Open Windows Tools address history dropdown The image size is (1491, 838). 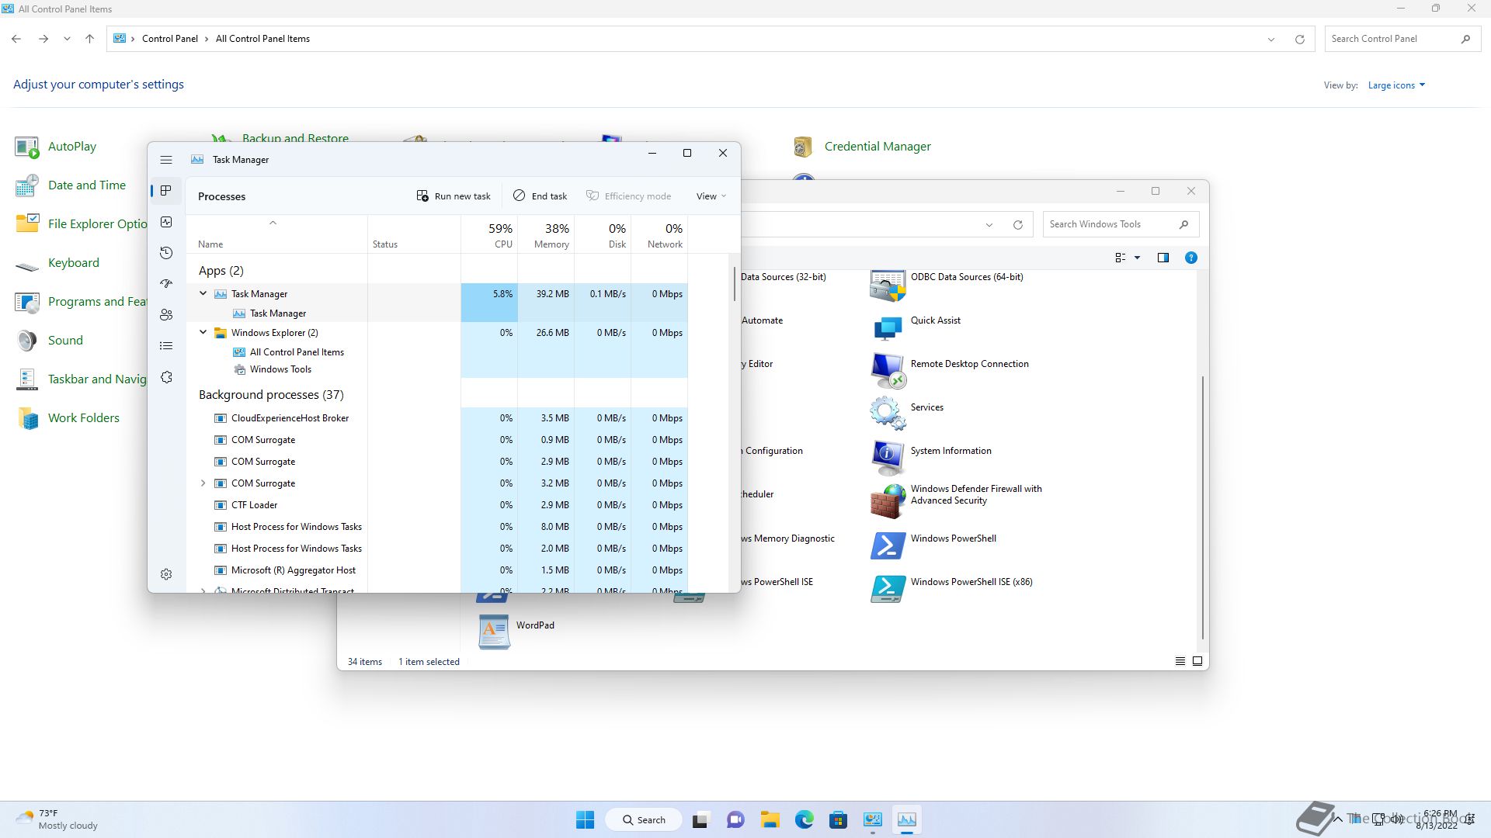tap(989, 225)
